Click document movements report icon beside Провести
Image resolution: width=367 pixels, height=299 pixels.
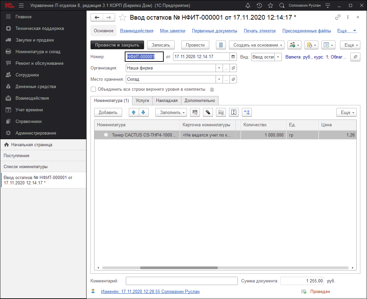[x=221, y=45]
